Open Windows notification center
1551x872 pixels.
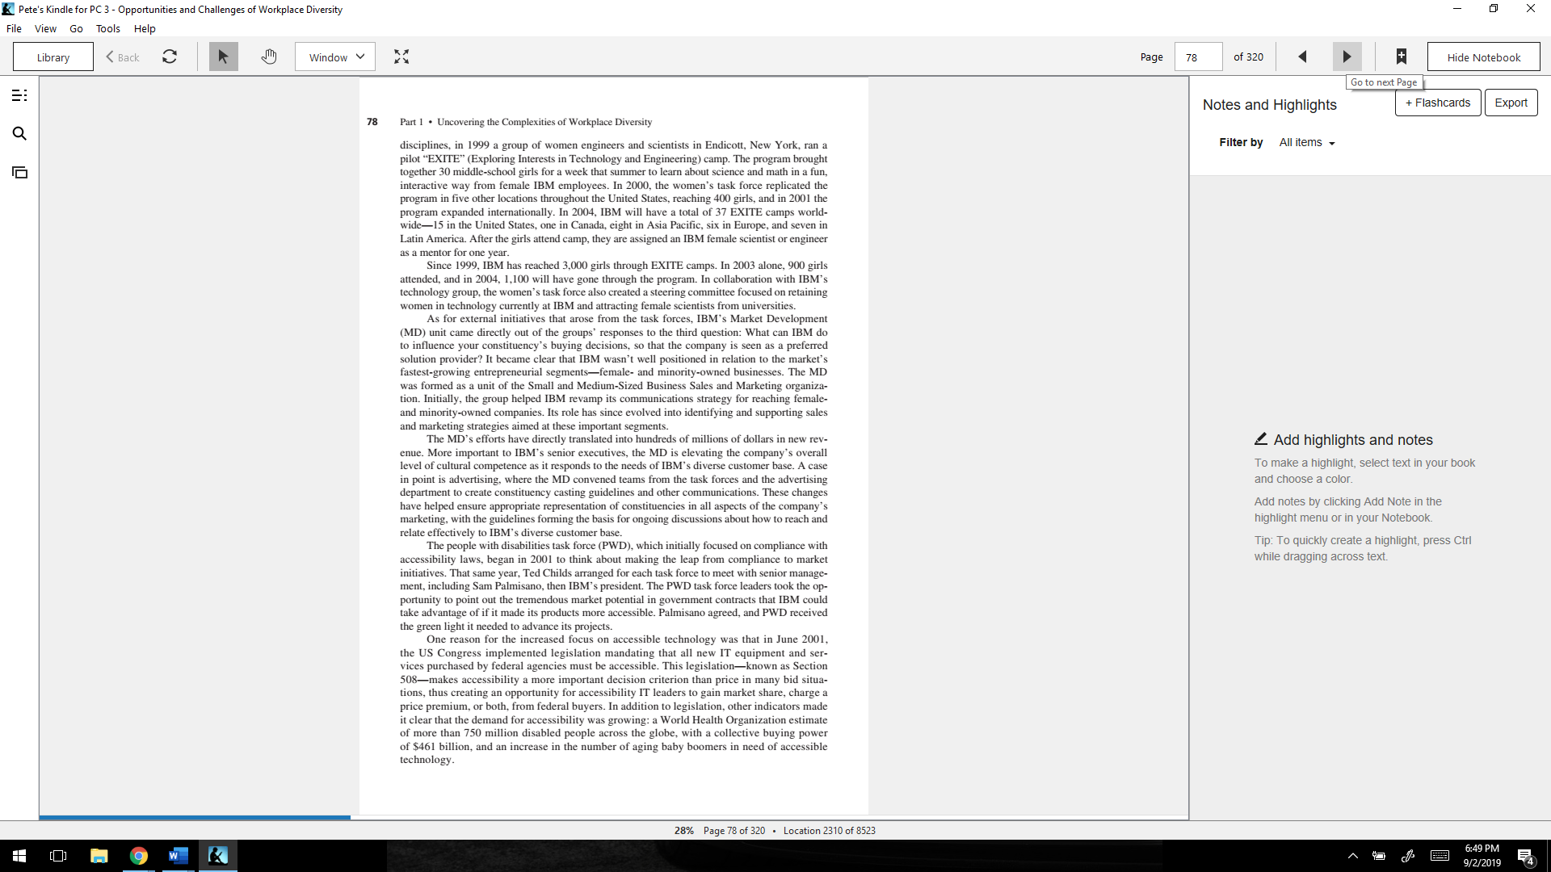[x=1525, y=856]
